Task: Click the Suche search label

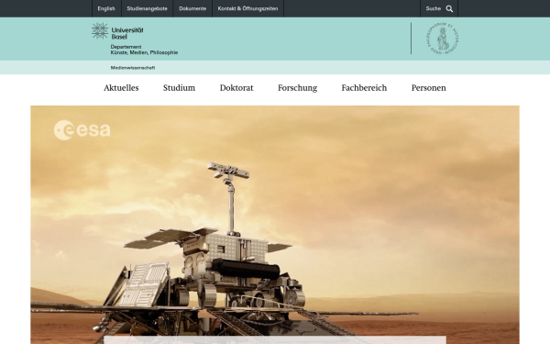Action: point(434,9)
